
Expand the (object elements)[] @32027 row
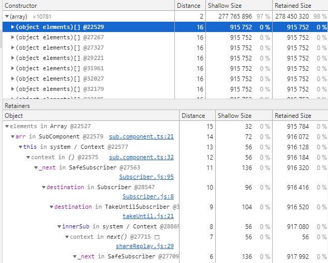coord(12,79)
